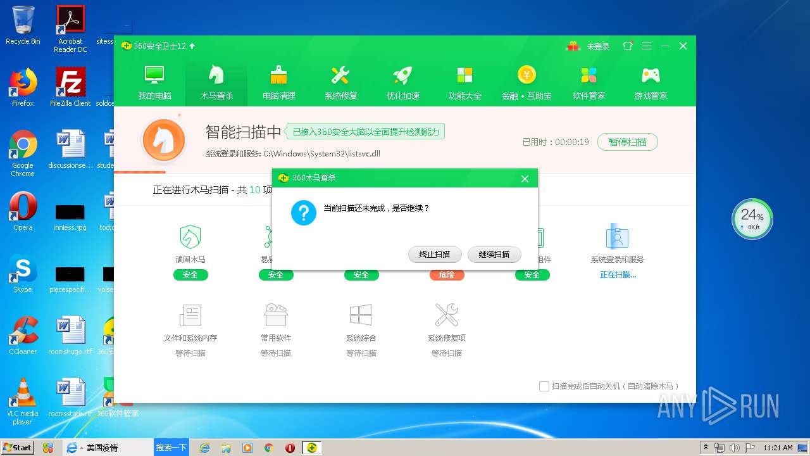Click the 系统综合 Windows icon
Viewport: 810px width, 456px height.
[x=361, y=315]
